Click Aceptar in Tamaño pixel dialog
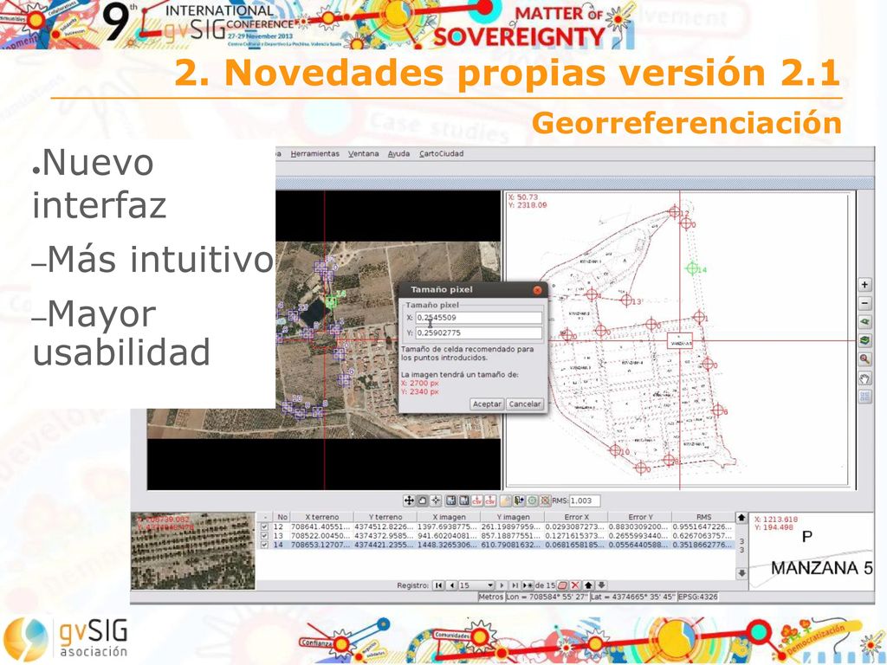Image resolution: width=887 pixels, height=665 pixels. click(x=487, y=404)
